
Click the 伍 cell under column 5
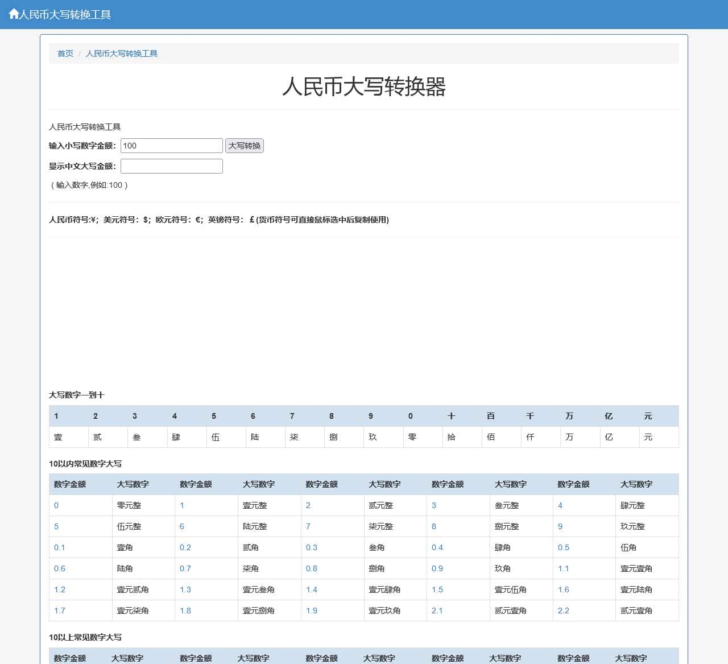tap(226, 437)
